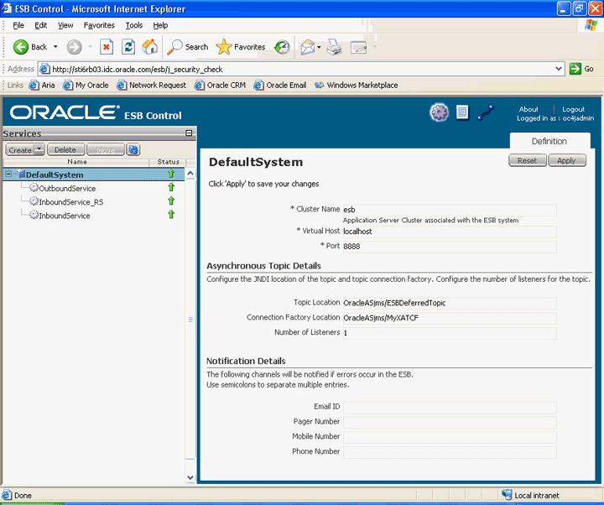This screenshot has height=505, width=604.
Task: Click status arrow of OutboundService
Action: pos(171,187)
